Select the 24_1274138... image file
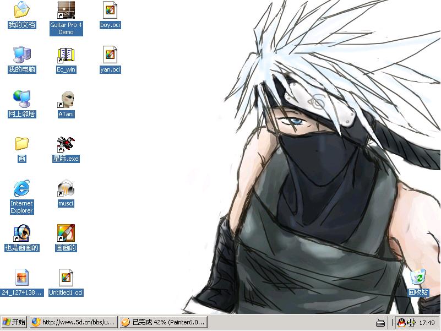The height and width of the screenshot is (331, 441). 21,278
